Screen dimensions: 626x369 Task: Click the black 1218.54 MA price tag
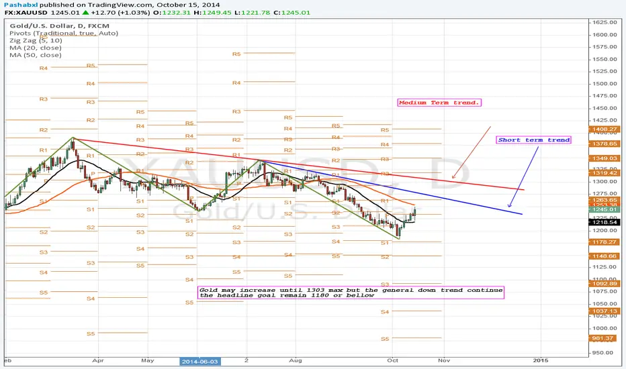[605, 222]
